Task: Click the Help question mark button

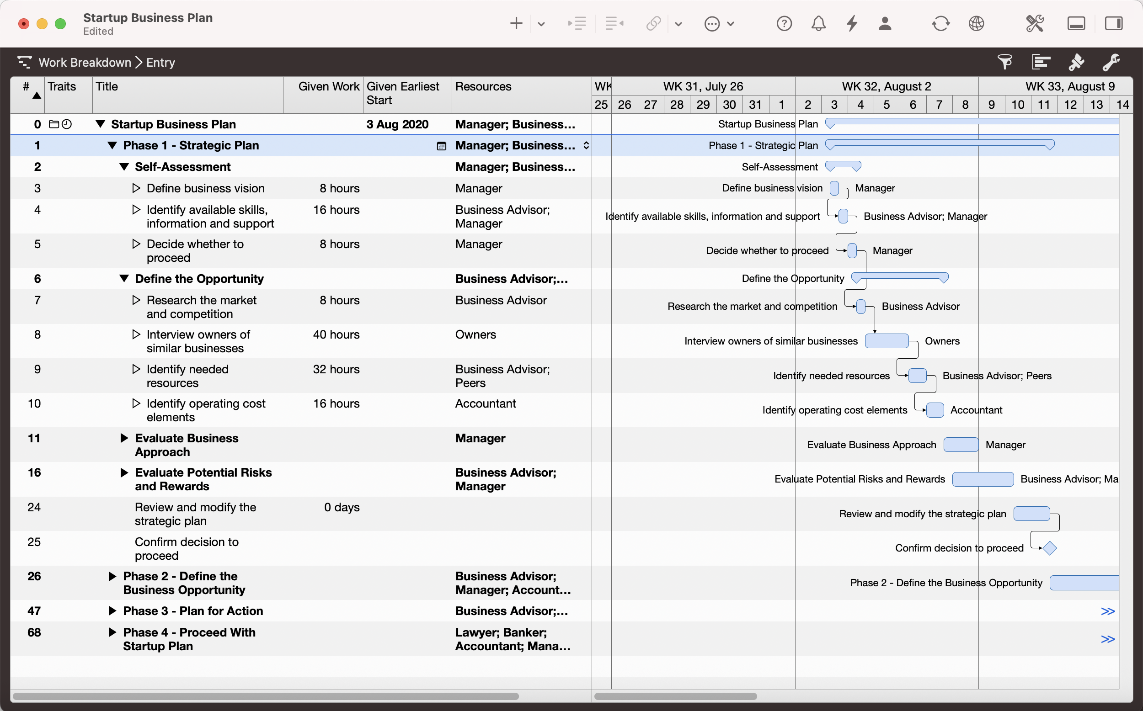Action: (x=784, y=23)
